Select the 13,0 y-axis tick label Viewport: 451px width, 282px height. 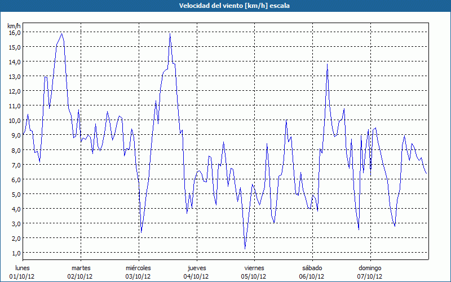pos(15,76)
